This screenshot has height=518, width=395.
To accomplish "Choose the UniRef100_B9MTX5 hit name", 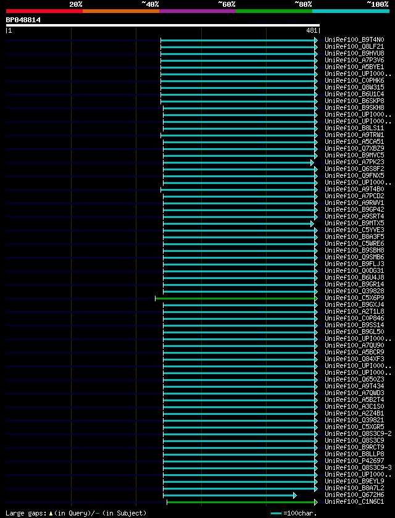I will [354, 223].
